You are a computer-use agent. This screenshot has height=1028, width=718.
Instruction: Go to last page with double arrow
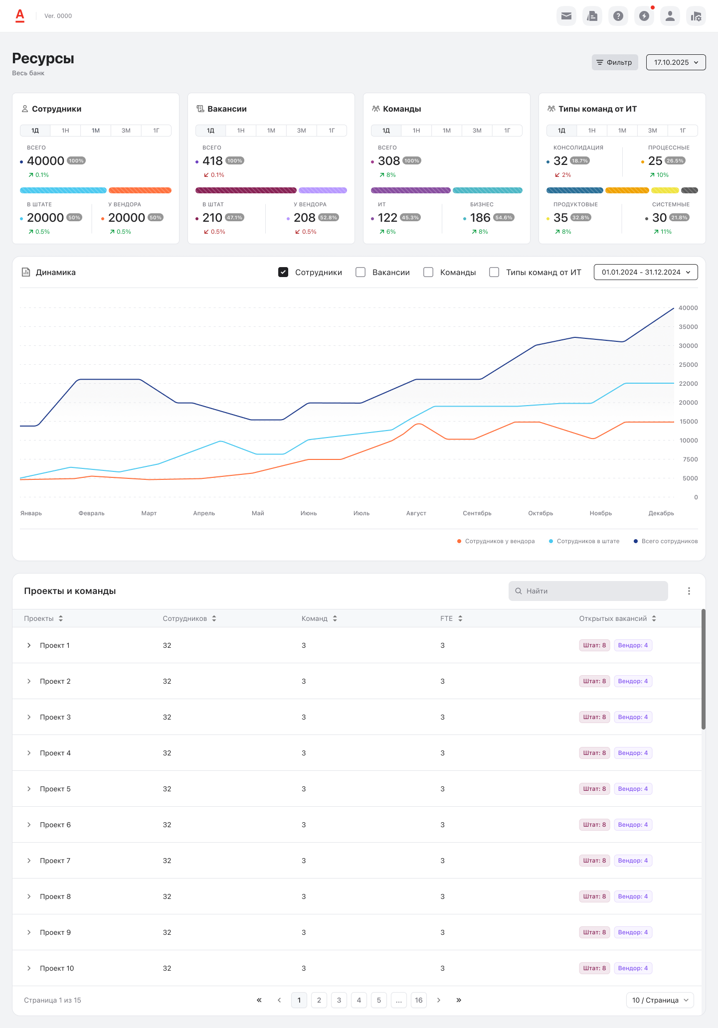tap(458, 1000)
